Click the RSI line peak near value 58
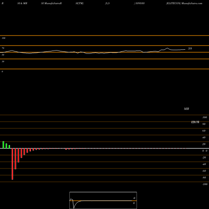The height and width of the screenshot is (209, 209). 167,48
